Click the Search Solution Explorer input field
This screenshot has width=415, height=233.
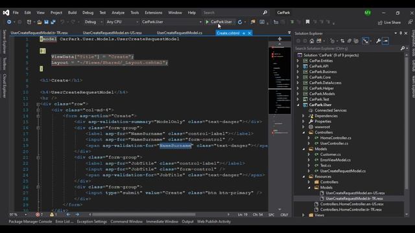coord(347,49)
